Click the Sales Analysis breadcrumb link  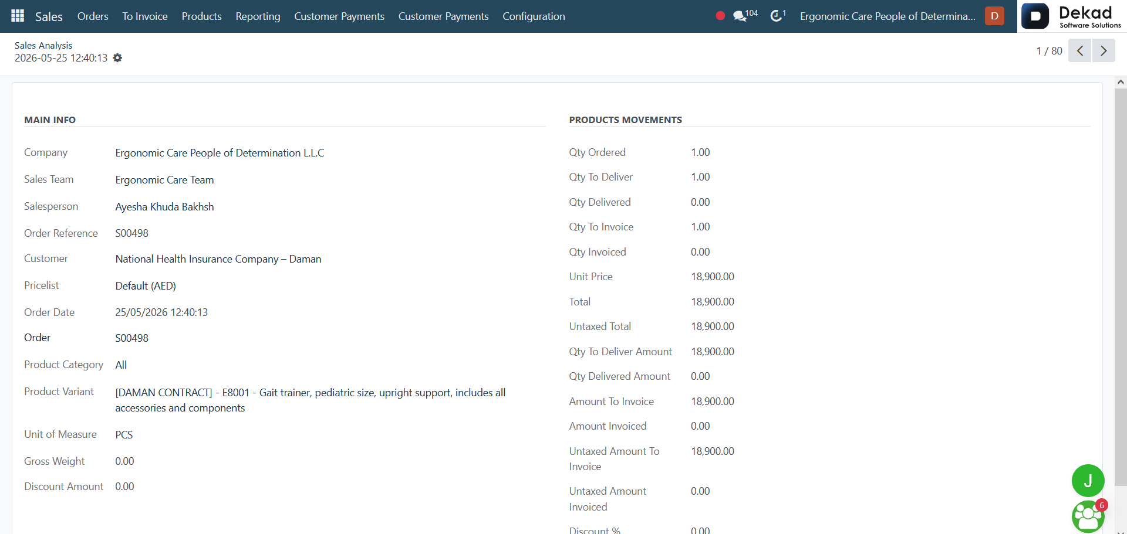coord(43,45)
